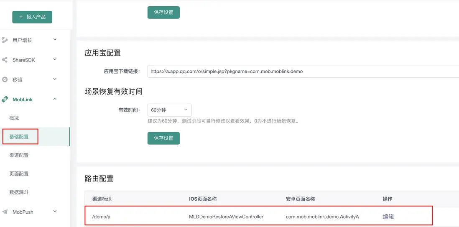459x227 pixels.
Task: Click the 应用宝配置 section heading
Action: click(103, 53)
